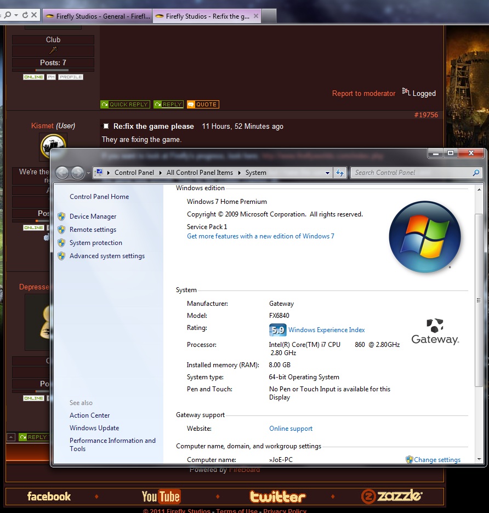489x513 pixels.
Task: Go forward in Control Panel window
Action: click(x=77, y=173)
